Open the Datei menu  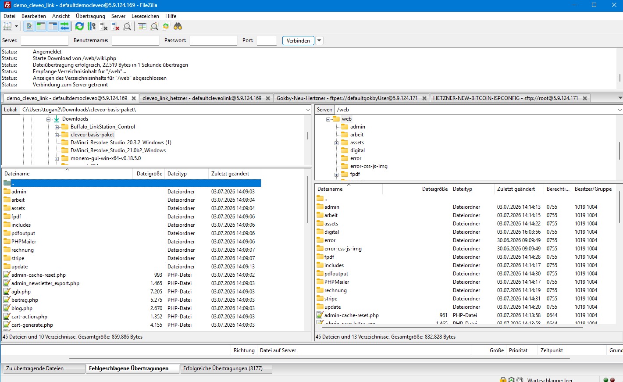click(x=9, y=16)
